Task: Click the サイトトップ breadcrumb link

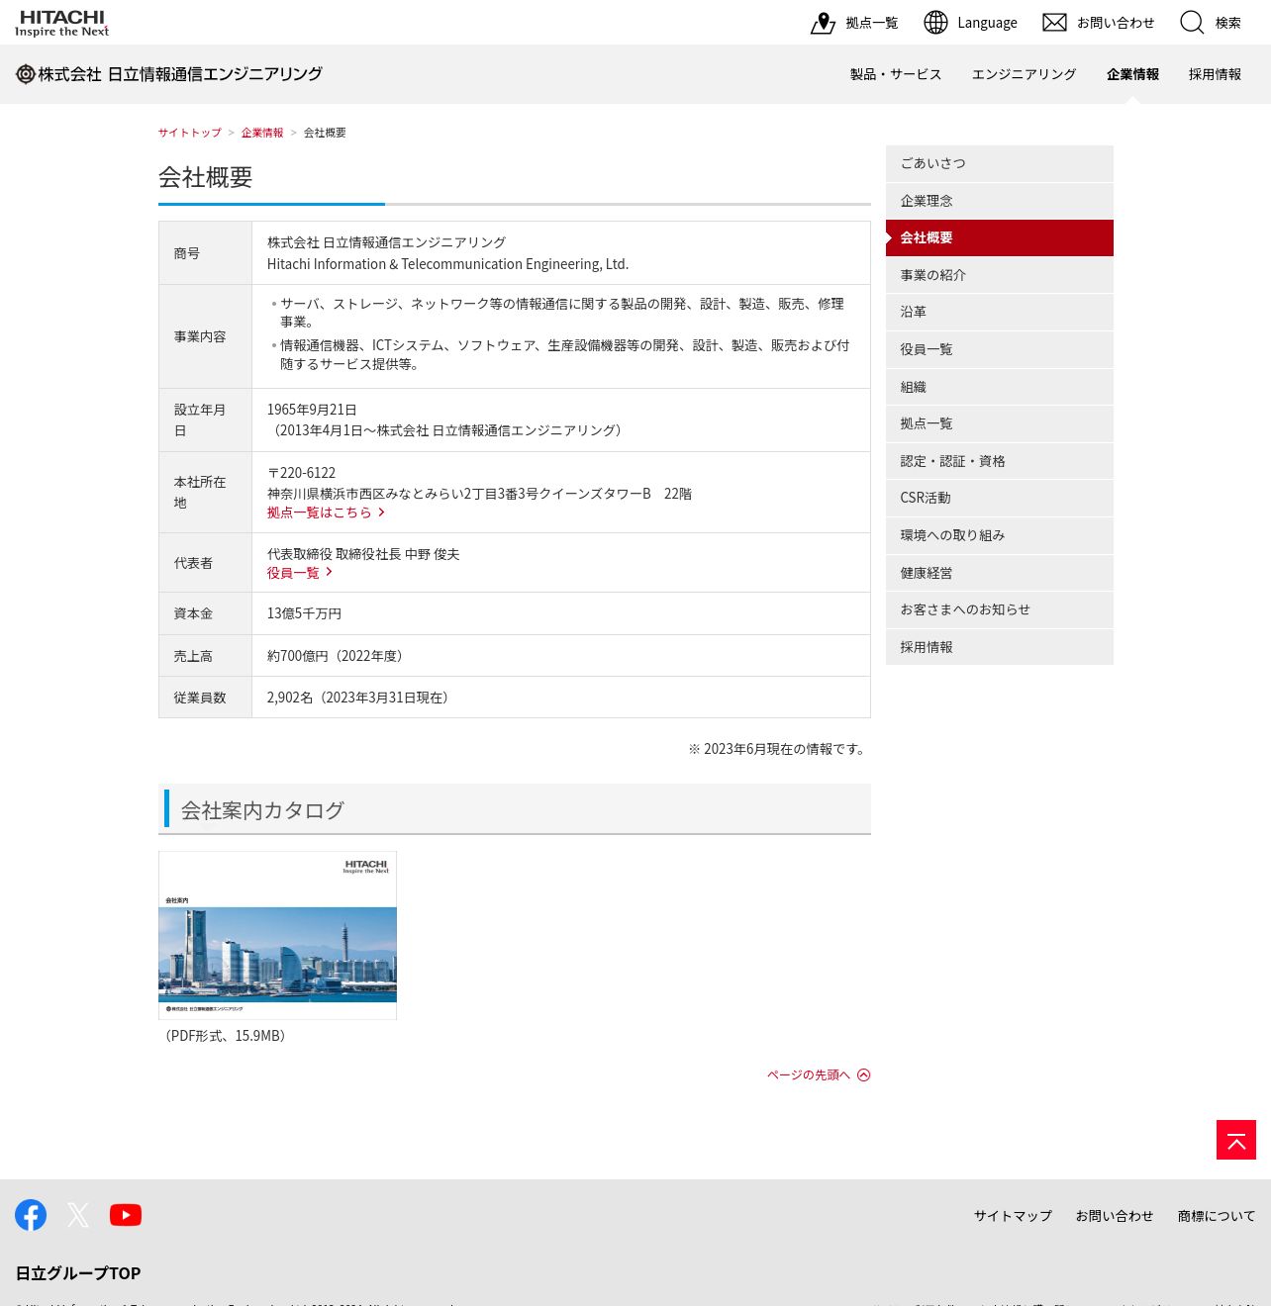Action: [x=190, y=133]
